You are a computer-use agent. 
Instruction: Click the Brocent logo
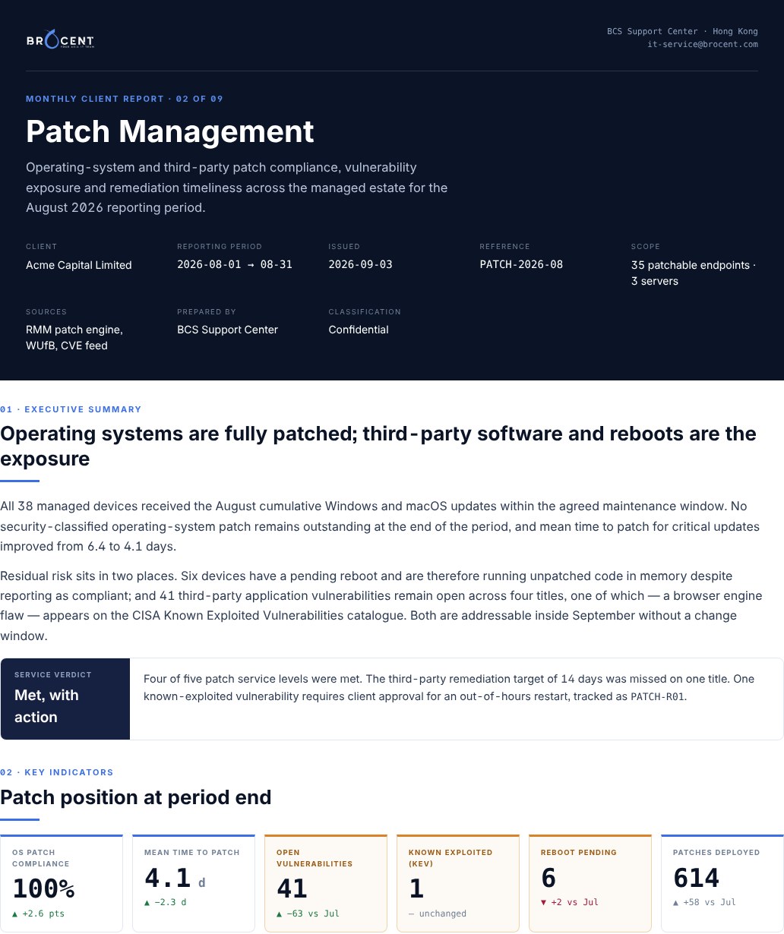pos(60,39)
